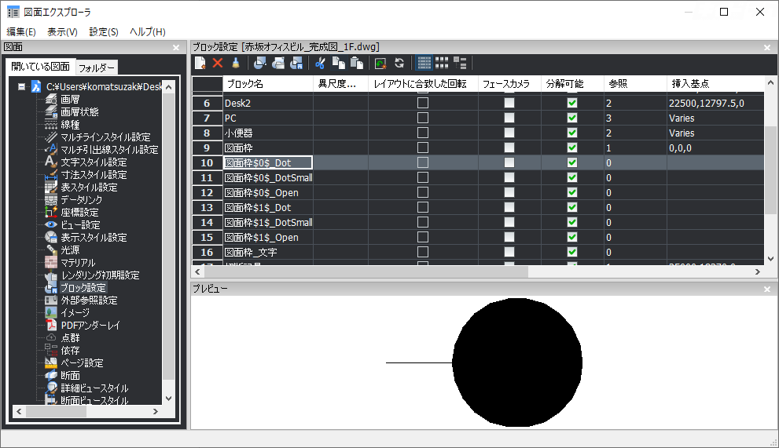
Task: Open PDFアンダーレイ item
Action: click(x=90, y=325)
